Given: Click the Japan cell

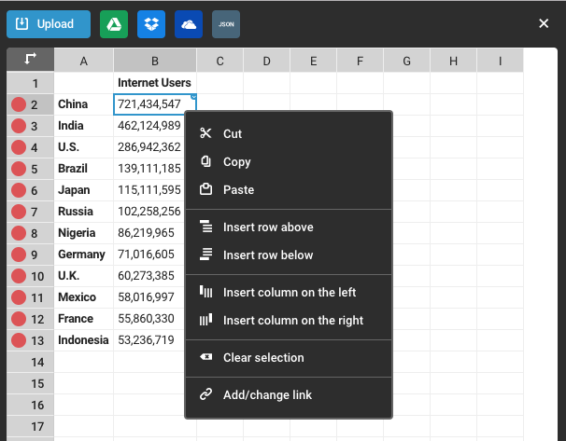Looking at the screenshot, I should [x=84, y=190].
